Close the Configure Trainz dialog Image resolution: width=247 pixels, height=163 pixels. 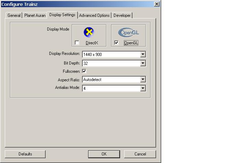point(157,4)
